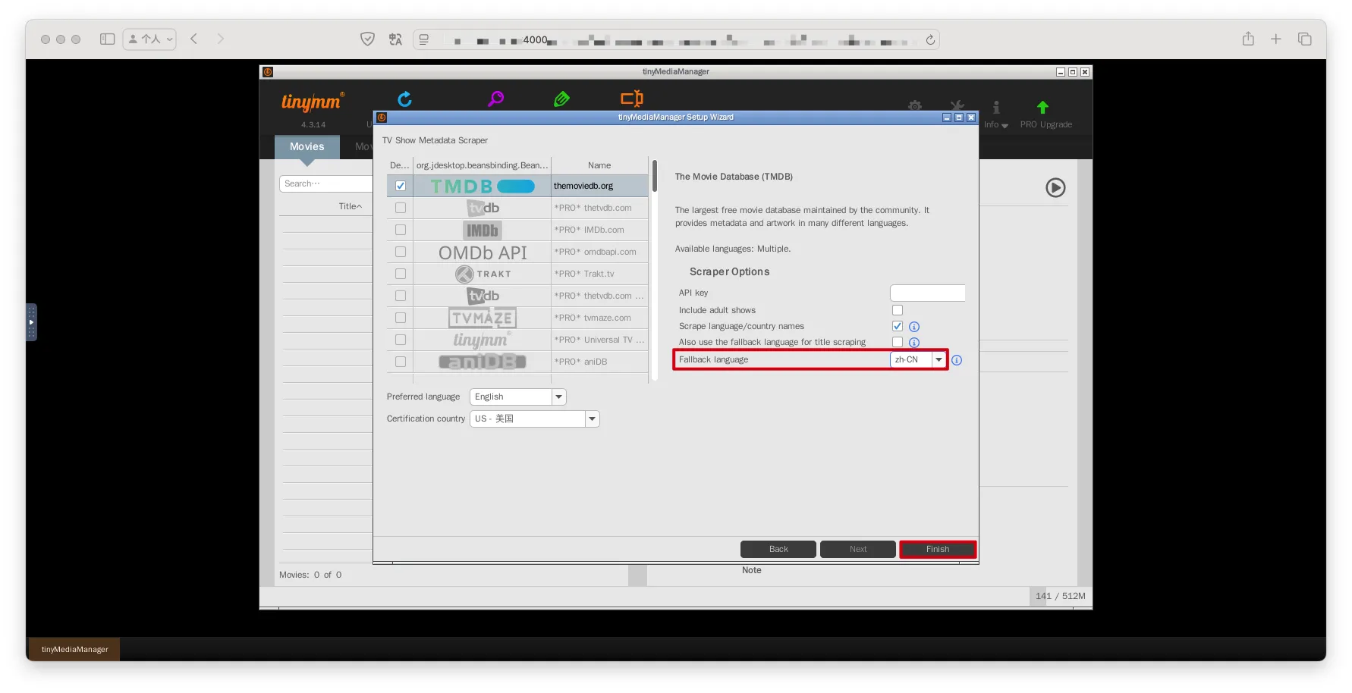Select the tinyMediaManager tab in bottom bar
Image resolution: width=1352 pixels, height=693 pixels.
pos(74,649)
